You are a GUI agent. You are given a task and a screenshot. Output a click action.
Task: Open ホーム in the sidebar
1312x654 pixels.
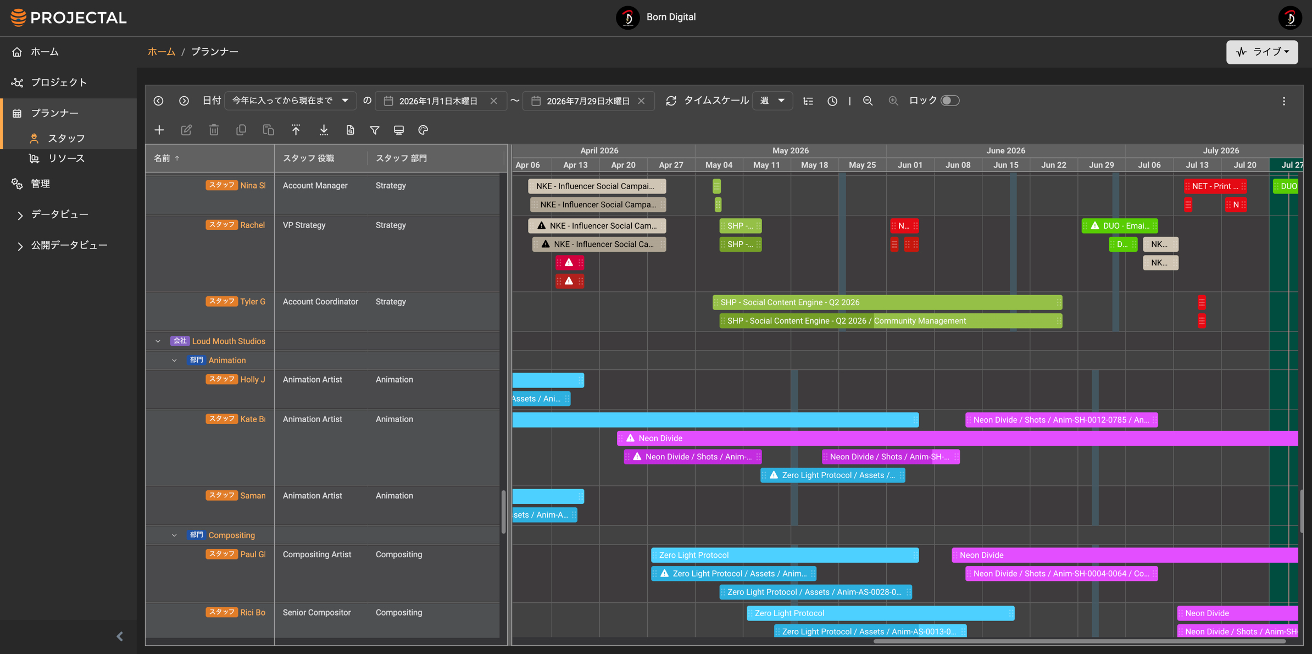45,52
